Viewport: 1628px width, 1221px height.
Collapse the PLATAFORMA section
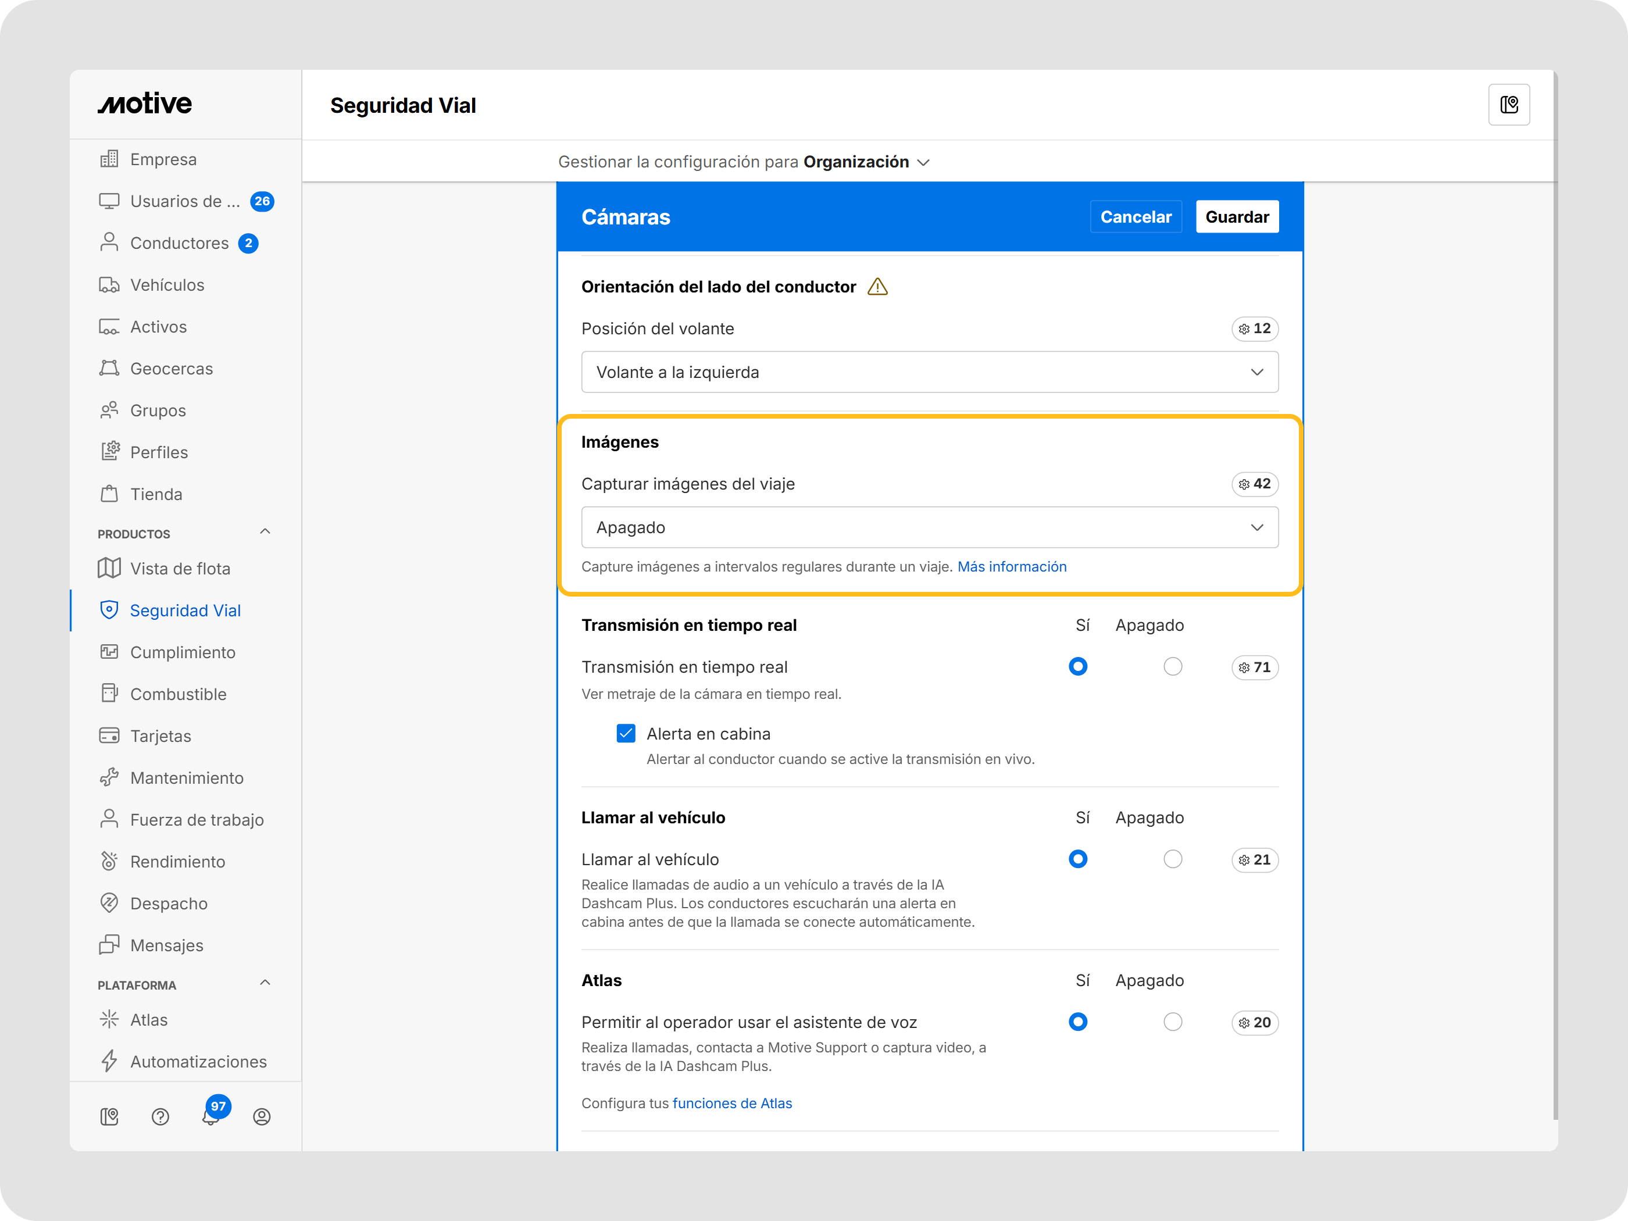tap(265, 983)
